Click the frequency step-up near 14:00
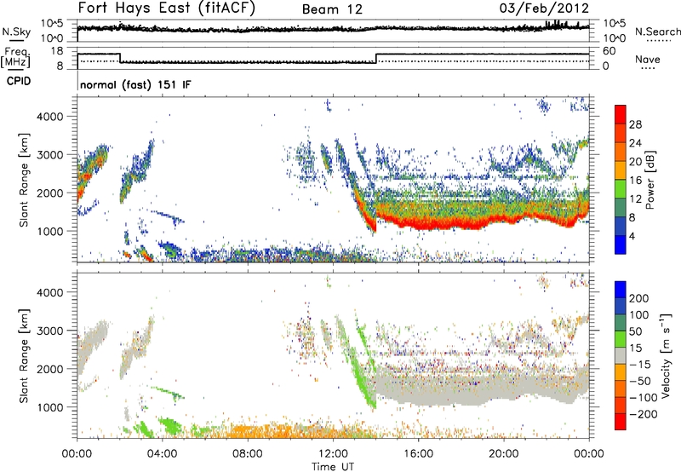 (x=376, y=59)
